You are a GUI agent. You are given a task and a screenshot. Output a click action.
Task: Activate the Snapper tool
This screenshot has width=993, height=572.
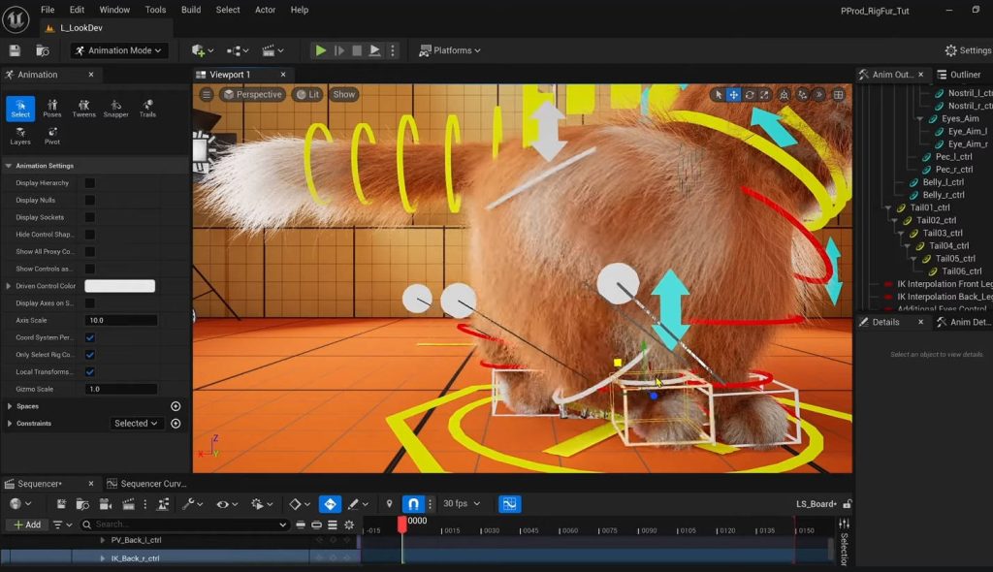click(115, 108)
